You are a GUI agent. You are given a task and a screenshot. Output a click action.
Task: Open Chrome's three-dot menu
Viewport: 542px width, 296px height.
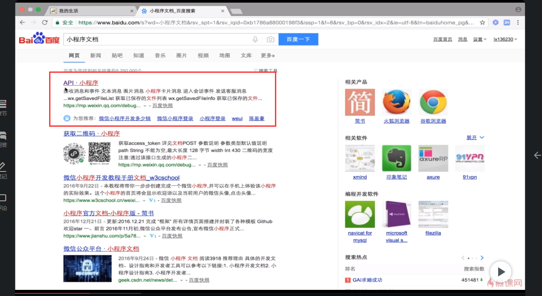point(518,22)
